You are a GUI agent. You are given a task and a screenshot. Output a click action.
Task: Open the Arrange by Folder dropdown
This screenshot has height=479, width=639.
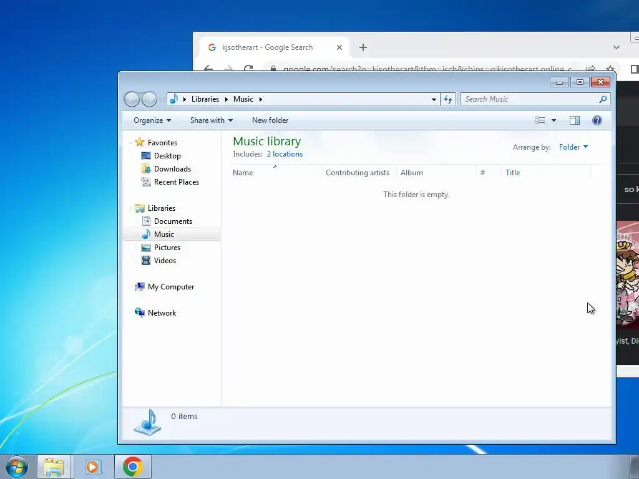pyautogui.click(x=573, y=147)
